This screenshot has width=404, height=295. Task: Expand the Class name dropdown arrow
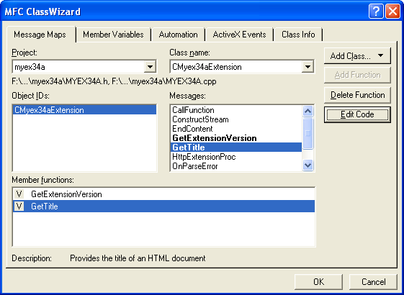(x=308, y=67)
